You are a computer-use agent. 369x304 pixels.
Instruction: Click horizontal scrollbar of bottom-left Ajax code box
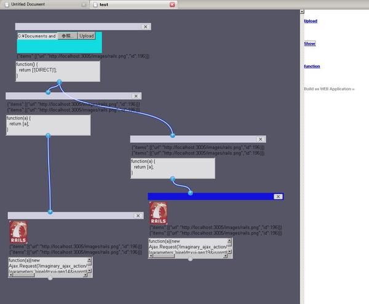coord(49,274)
